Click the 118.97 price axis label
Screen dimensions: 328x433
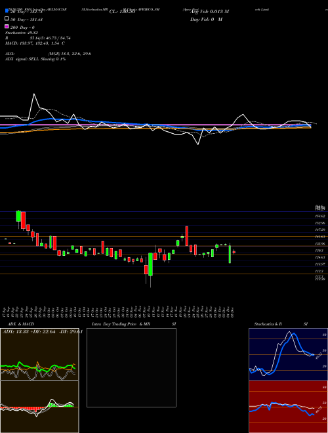click(319, 264)
